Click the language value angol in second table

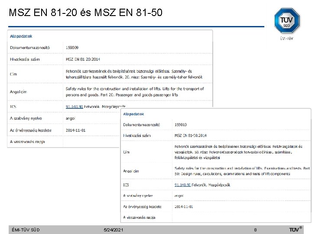pyautogui.click(x=179, y=196)
